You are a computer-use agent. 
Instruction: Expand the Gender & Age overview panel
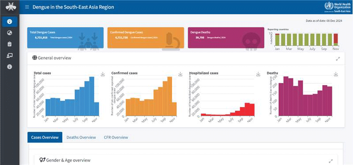pos(330,161)
